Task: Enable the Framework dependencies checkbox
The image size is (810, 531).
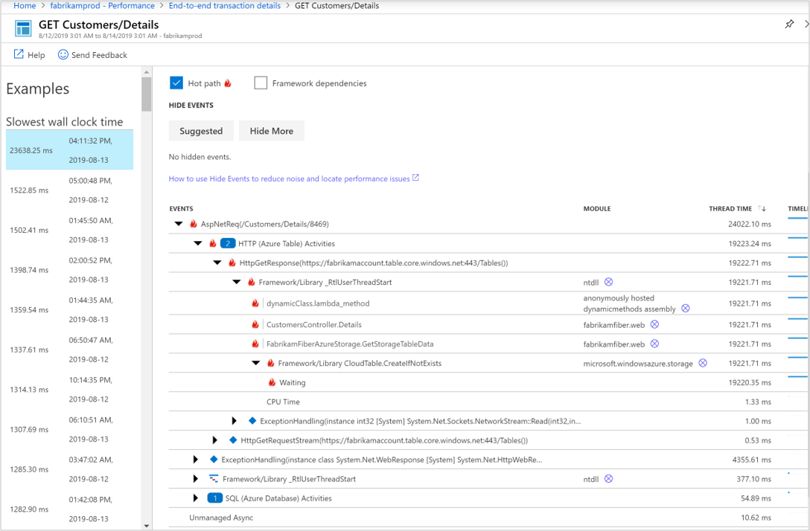Action: 260,83
